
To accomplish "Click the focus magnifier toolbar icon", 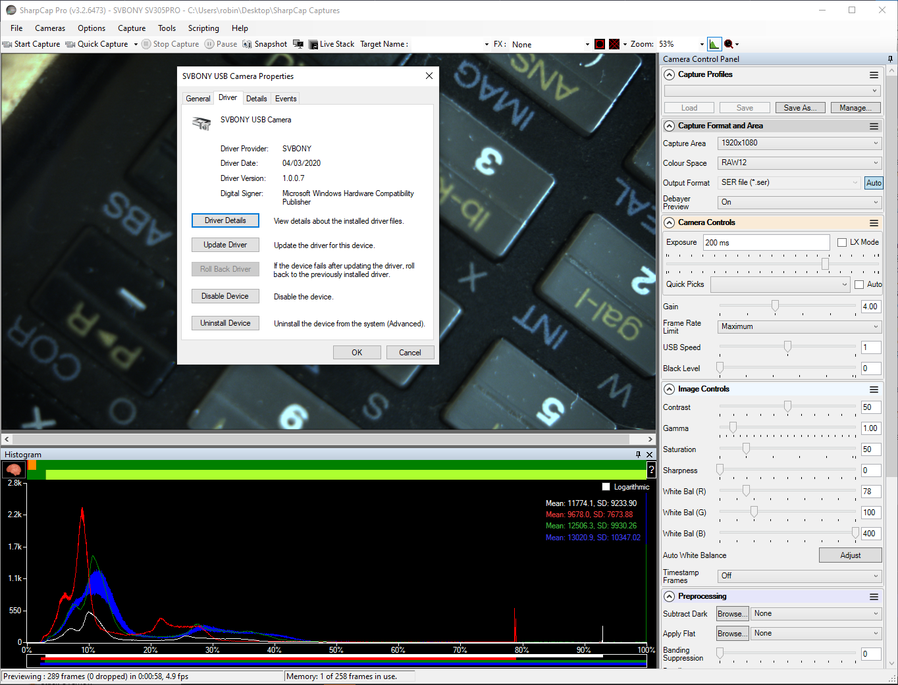I will [729, 44].
